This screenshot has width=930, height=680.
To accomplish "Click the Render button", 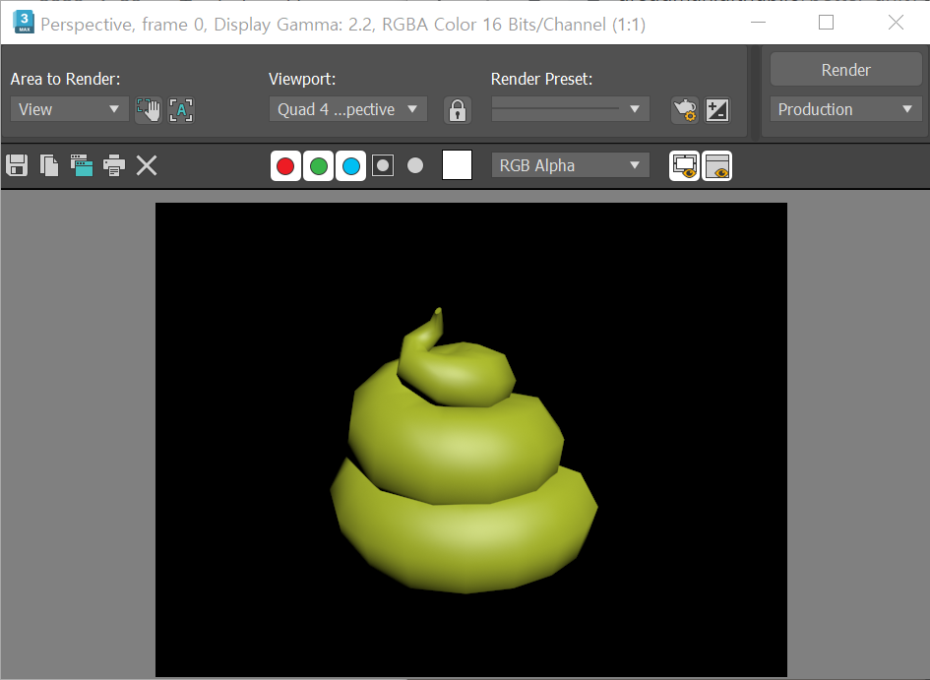I will (x=845, y=70).
